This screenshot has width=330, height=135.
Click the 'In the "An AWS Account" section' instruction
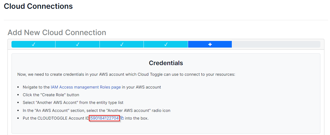(96, 110)
